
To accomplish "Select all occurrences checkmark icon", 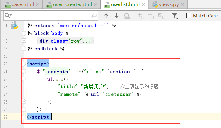I will coord(161,16).
